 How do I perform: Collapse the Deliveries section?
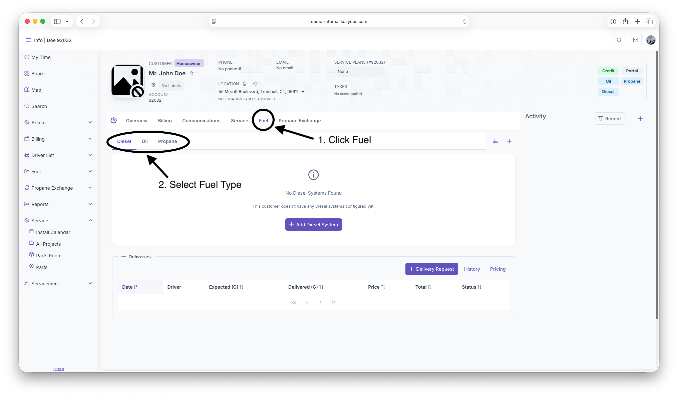point(124,257)
